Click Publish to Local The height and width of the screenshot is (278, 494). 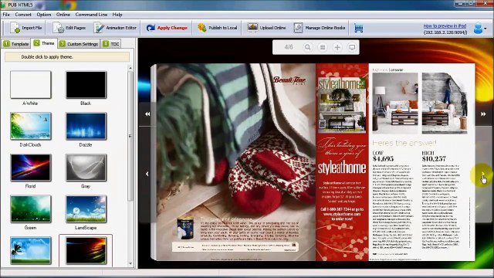217,28
